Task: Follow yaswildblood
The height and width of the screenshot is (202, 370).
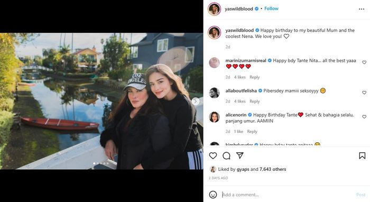Action: click(x=271, y=8)
